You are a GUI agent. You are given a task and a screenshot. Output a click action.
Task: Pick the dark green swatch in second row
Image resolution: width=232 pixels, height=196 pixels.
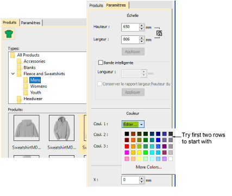[x=146, y=140]
